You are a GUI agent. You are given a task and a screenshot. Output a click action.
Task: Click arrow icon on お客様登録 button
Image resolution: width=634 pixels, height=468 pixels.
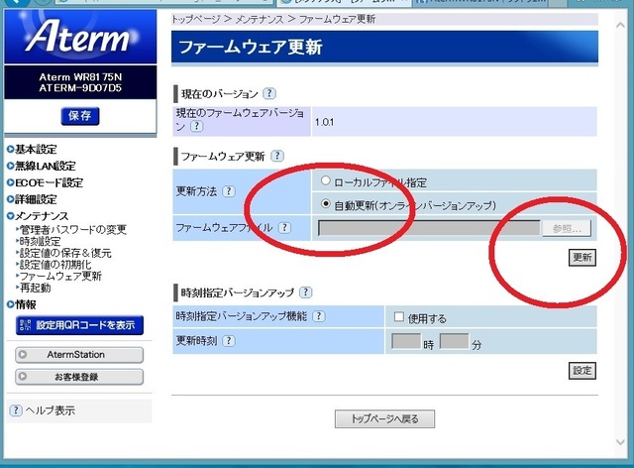pyautogui.click(x=23, y=377)
